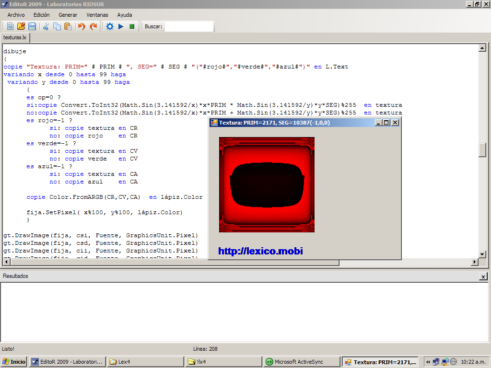This screenshot has height=368, width=491.
Task: Save the file using floppy disk icon
Action: (x=32, y=26)
